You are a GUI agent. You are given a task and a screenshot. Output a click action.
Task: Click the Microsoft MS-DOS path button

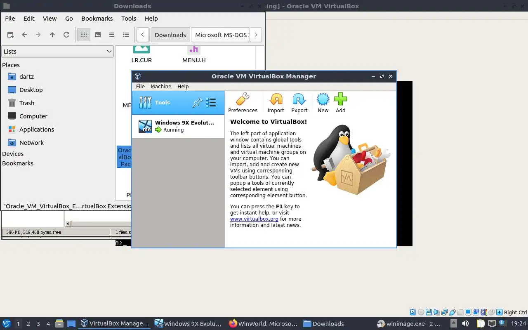point(221,35)
